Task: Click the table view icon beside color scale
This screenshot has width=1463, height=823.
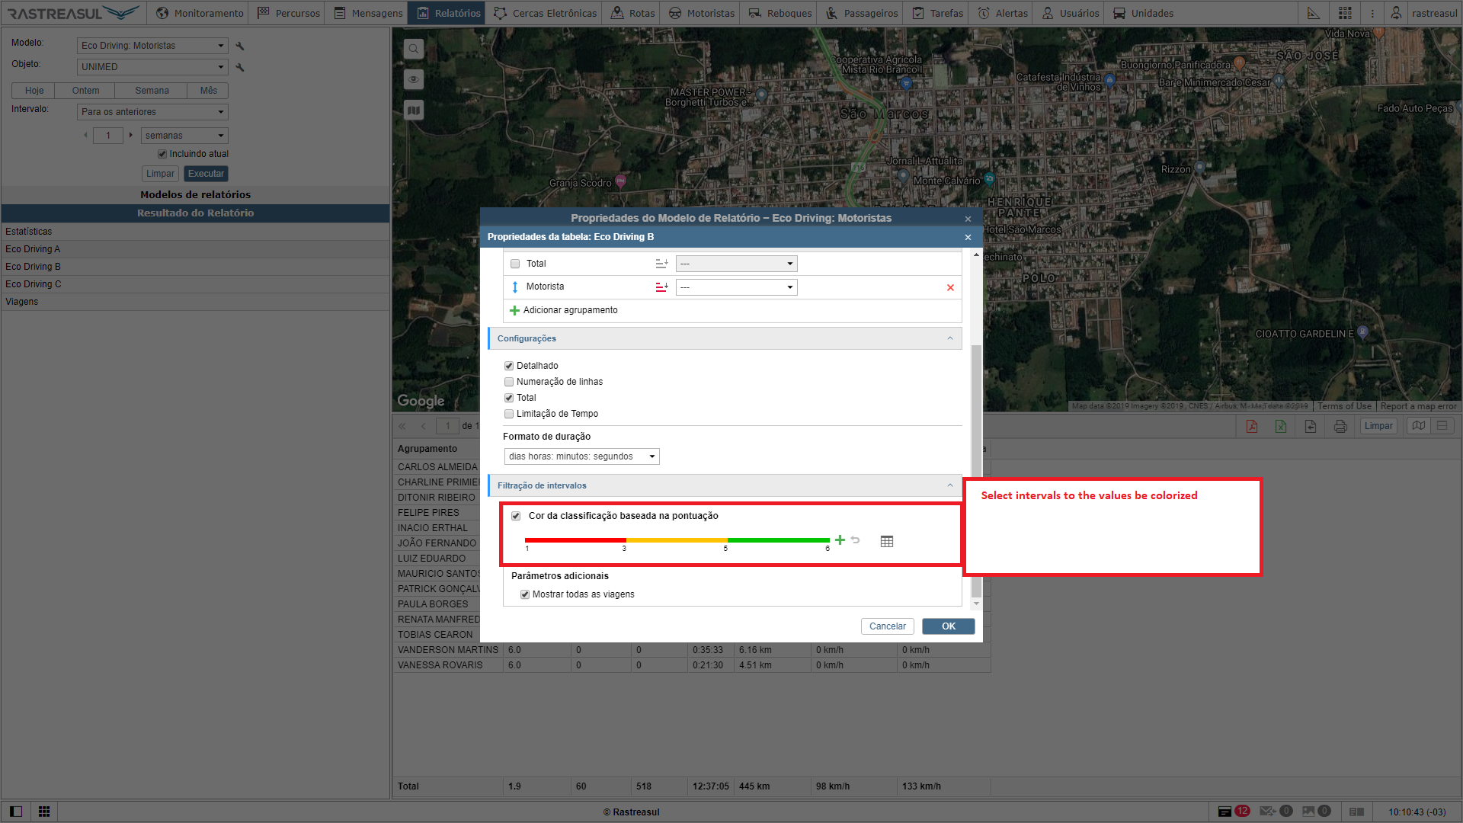Action: point(886,541)
